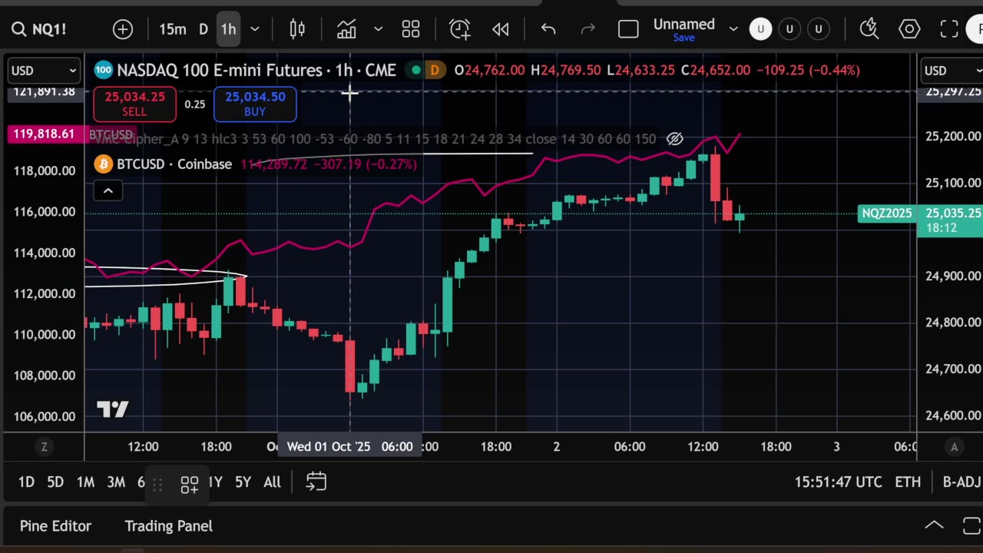This screenshot has width=983, height=553.
Task: Open symbol search NQ1!
Action: [x=38, y=29]
